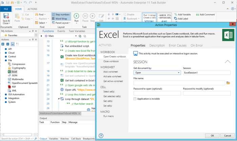The height and width of the screenshot is (141, 237).
Task: Collapse Loop through dataset step 24
Action: coord(59,99)
